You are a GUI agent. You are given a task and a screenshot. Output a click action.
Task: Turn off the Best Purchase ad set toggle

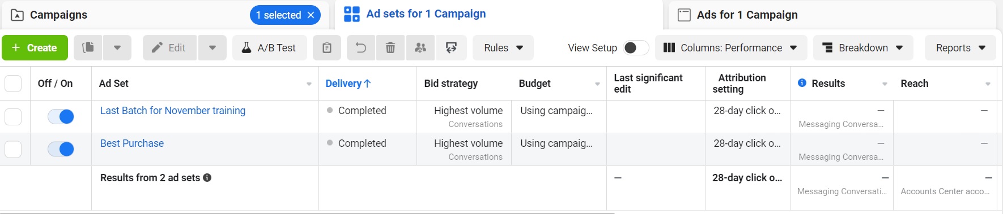(x=61, y=150)
